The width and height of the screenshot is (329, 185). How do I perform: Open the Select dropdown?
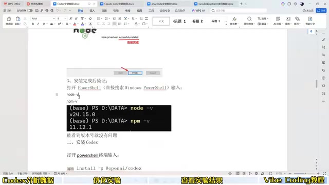[263, 18]
